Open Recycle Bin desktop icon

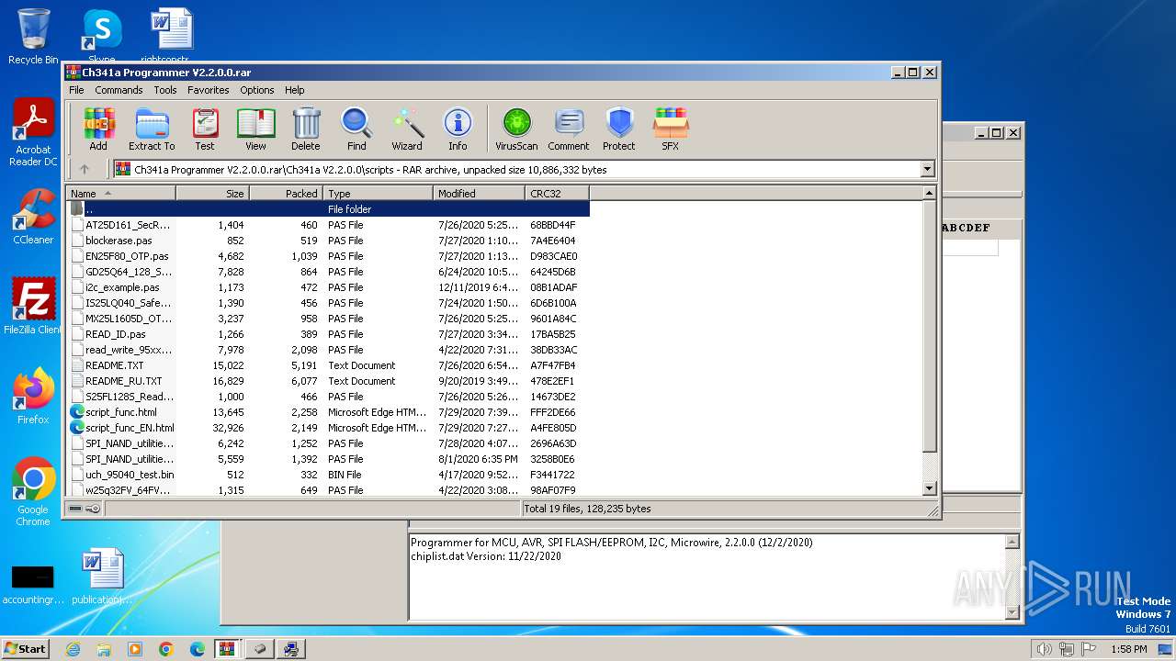coord(33,37)
